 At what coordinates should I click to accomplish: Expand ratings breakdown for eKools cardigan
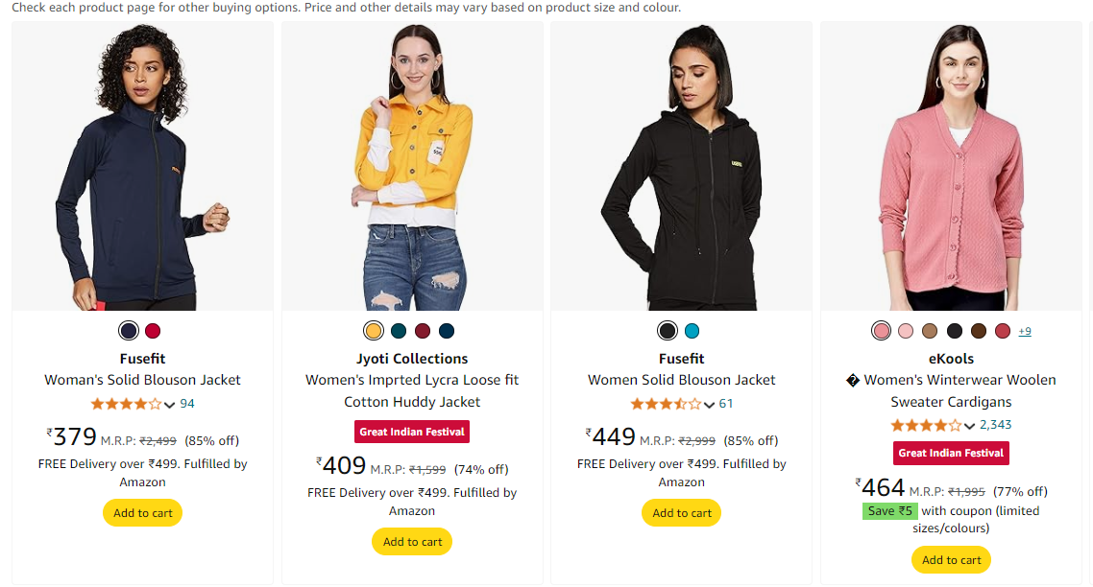coord(970,426)
